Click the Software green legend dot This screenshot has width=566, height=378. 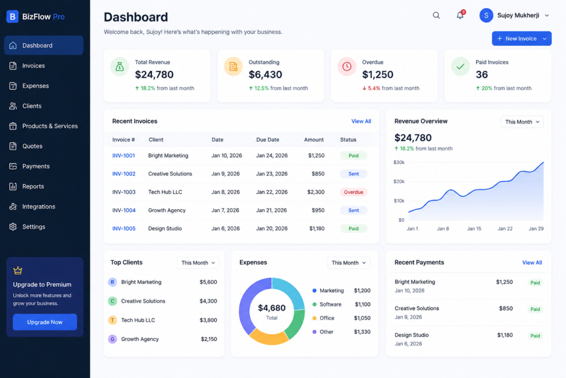315,304
